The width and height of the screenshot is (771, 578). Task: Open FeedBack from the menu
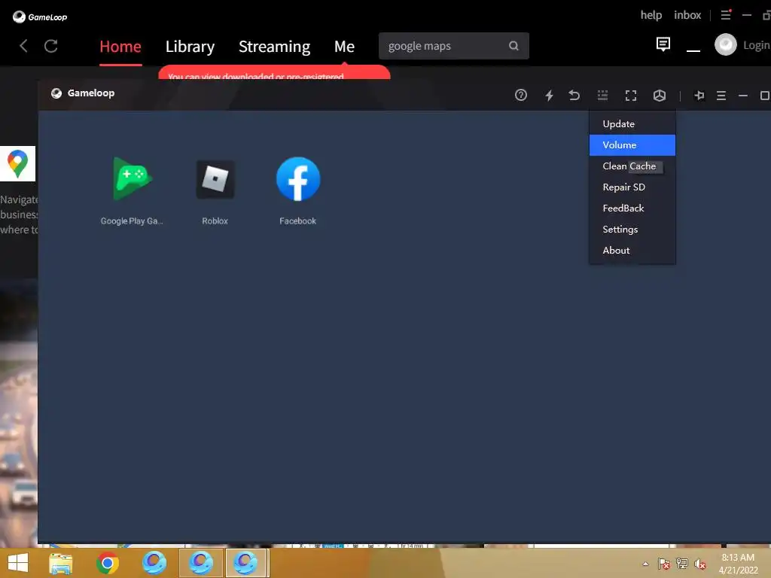tap(632, 208)
